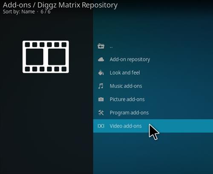Open Video add-ons label text
Screen dimensions: 213x174
click(126, 126)
